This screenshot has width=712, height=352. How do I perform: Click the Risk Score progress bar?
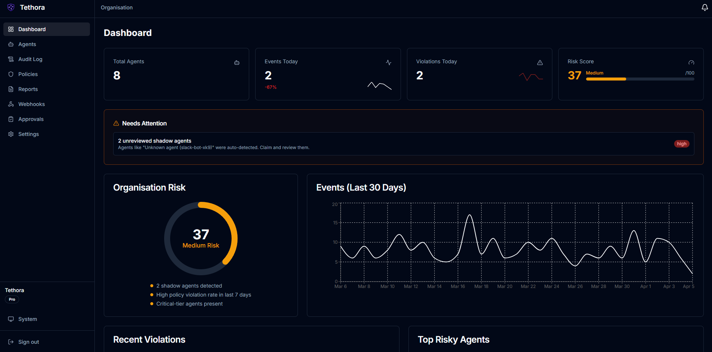point(640,79)
